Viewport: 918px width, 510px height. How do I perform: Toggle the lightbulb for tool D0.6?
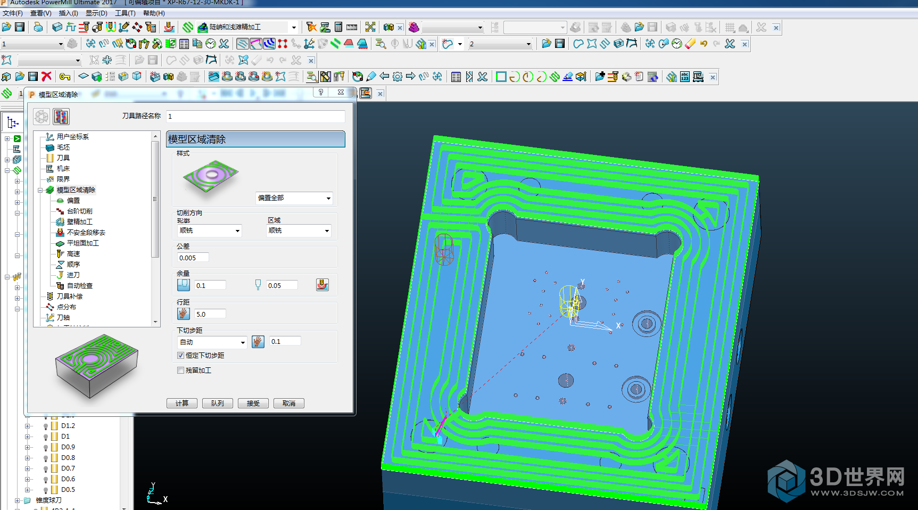(46, 479)
